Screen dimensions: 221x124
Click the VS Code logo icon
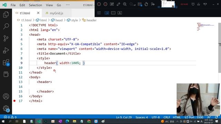pyautogui.click(x=4, y=5)
